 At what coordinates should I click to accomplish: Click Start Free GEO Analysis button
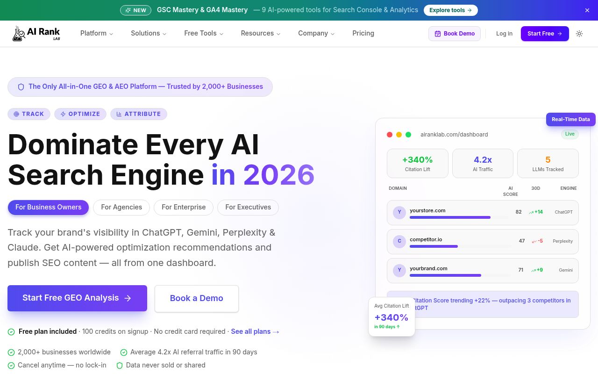(x=77, y=298)
